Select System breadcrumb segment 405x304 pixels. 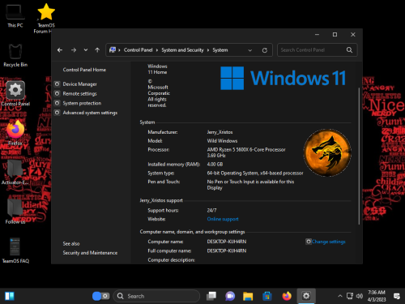tap(220, 50)
